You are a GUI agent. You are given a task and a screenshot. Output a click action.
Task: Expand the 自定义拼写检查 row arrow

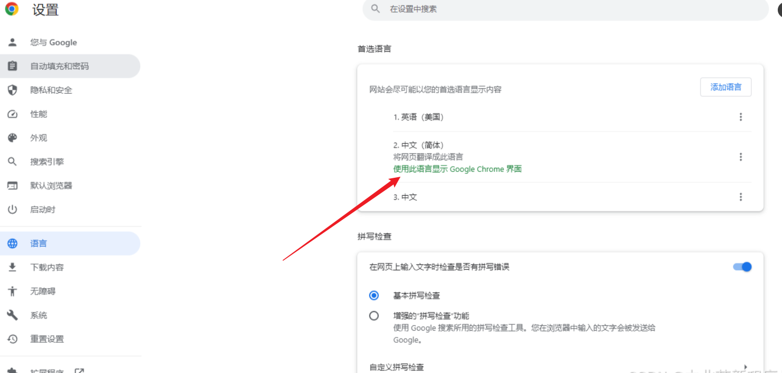point(745,367)
